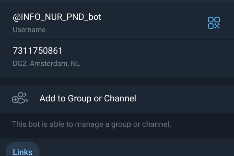234x156 pixels.
Task: Click 'PND' within the bot username
Action: click(x=76, y=17)
